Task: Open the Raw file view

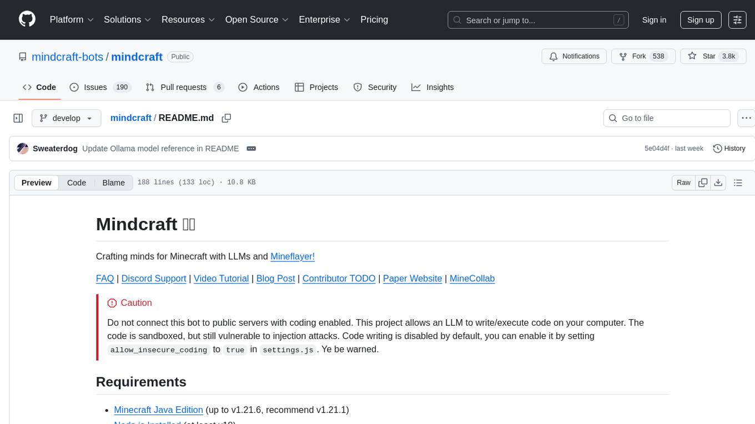Action: point(683,183)
